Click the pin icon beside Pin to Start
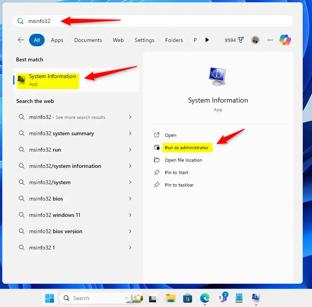This screenshot has width=312, height=307. [x=157, y=172]
